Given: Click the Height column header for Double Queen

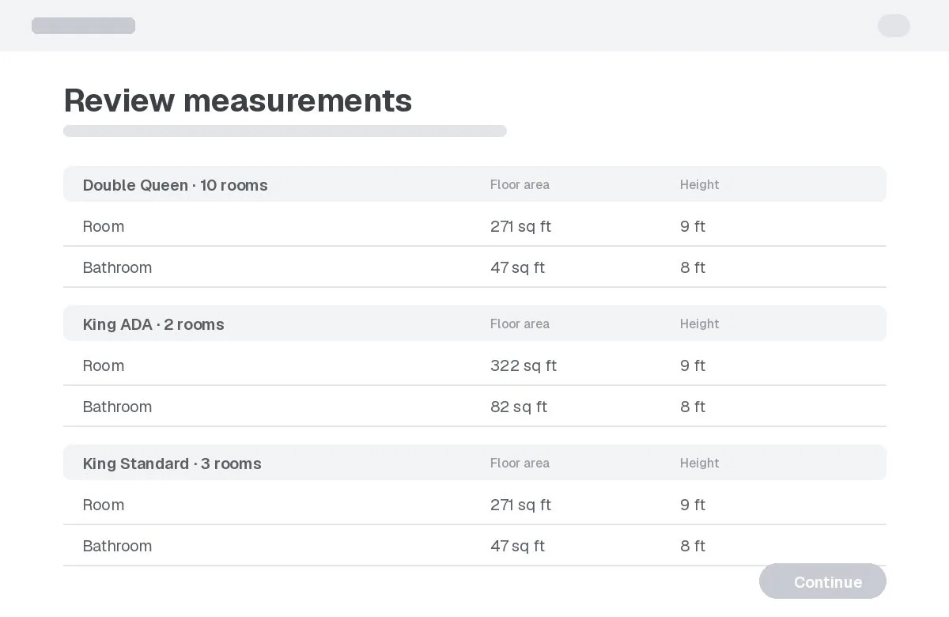Looking at the screenshot, I should click(700, 185).
